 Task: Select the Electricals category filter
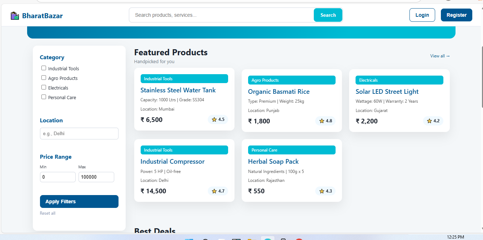[x=44, y=87]
